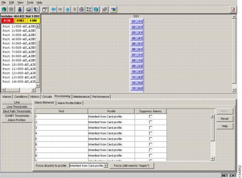Open the Profile cell for port 1
Screen dimensions: 242x178
pyautogui.click(x=111, y=117)
